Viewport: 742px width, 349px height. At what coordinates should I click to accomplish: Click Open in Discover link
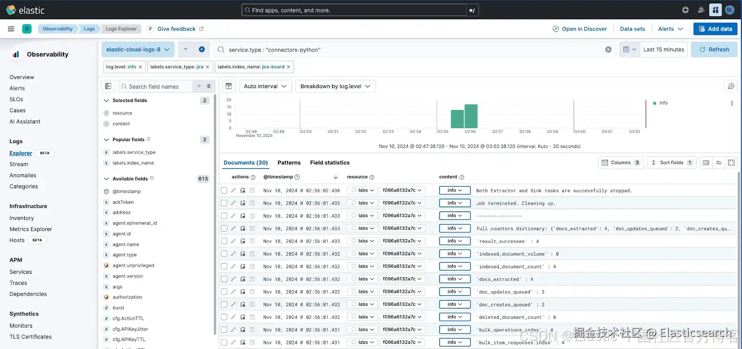[580, 29]
